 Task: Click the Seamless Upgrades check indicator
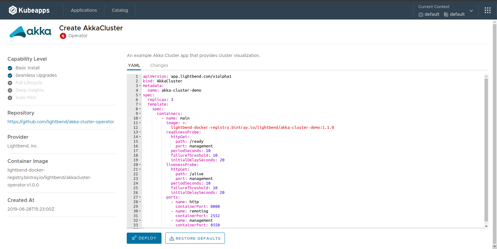click(x=10, y=76)
